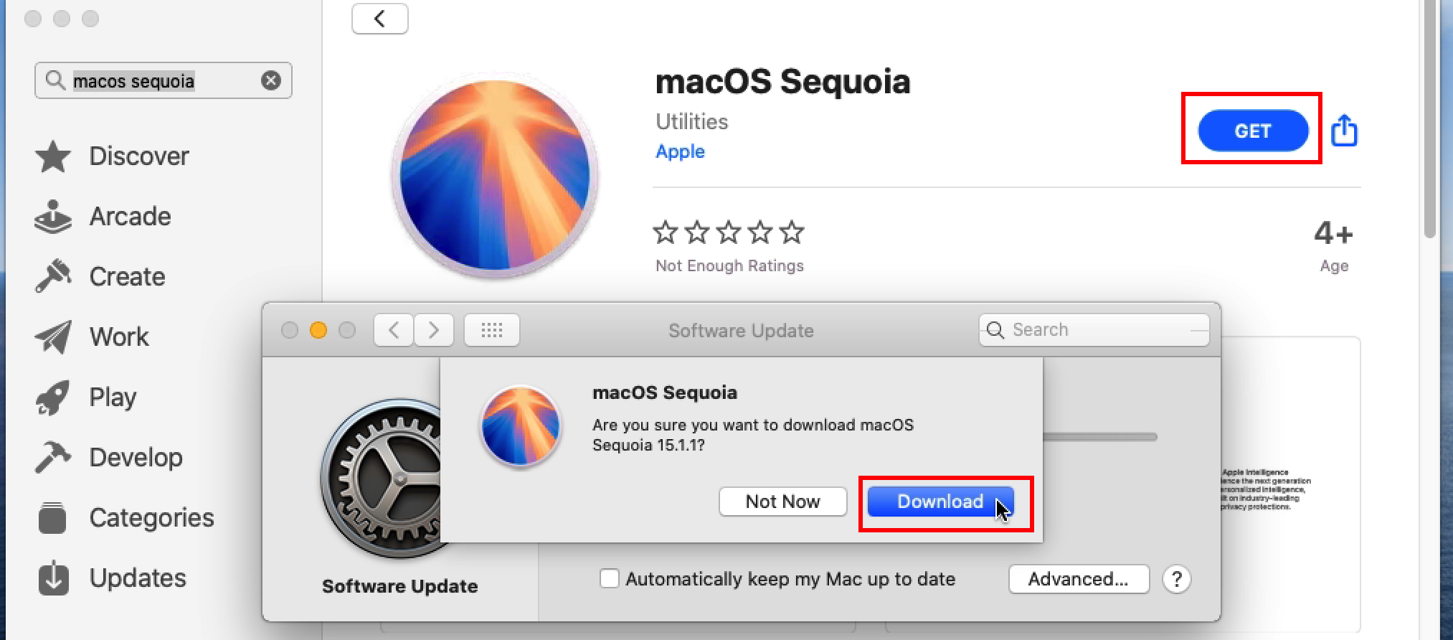Open the Work section
This screenshot has width=1453, height=640.
[118, 337]
